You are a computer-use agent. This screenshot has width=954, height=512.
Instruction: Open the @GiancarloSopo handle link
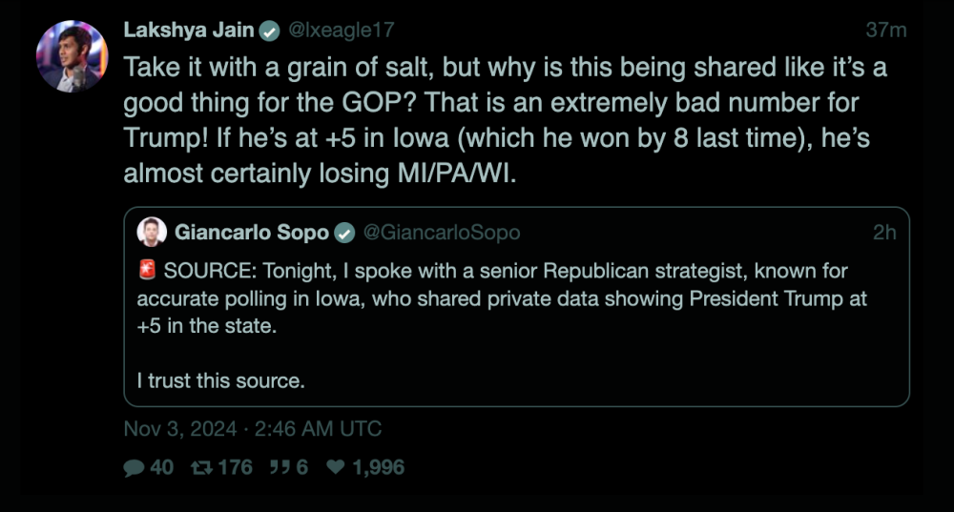click(441, 233)
